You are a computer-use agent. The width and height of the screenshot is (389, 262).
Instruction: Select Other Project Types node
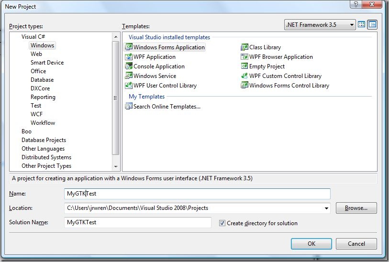(46, 166)
